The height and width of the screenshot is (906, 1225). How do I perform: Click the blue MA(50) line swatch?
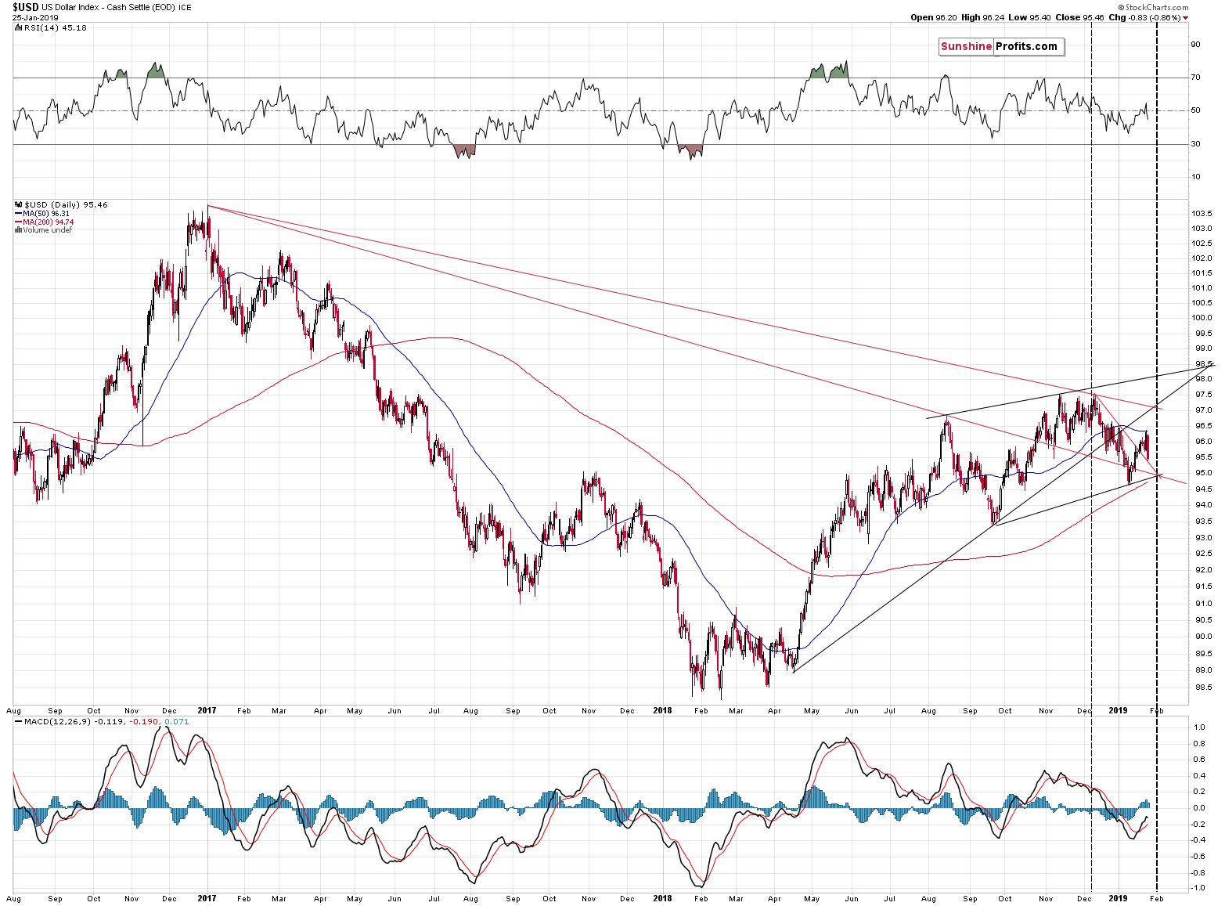pos(19,214)
